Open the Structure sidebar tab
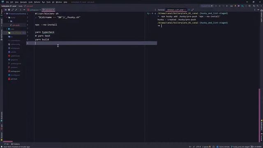This screenshot has width=263, height=148. (2, 136)
